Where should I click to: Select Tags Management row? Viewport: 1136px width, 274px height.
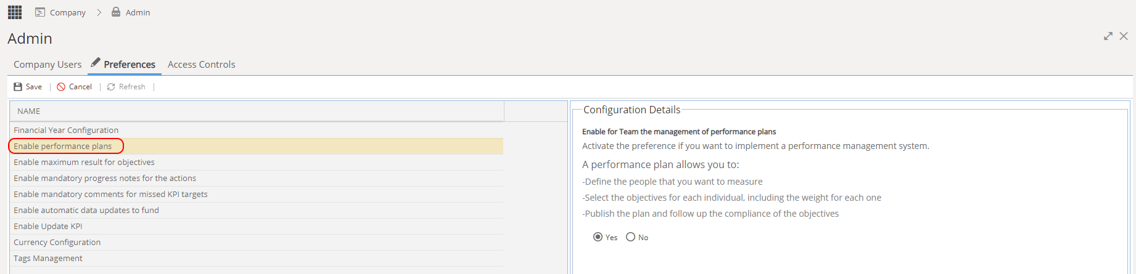click(257, 258)
